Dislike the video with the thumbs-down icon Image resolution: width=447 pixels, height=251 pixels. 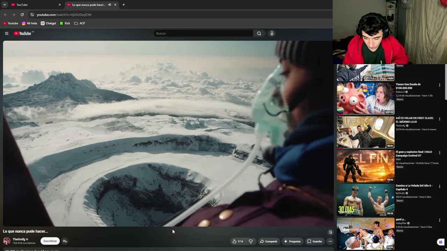point(251,241)
